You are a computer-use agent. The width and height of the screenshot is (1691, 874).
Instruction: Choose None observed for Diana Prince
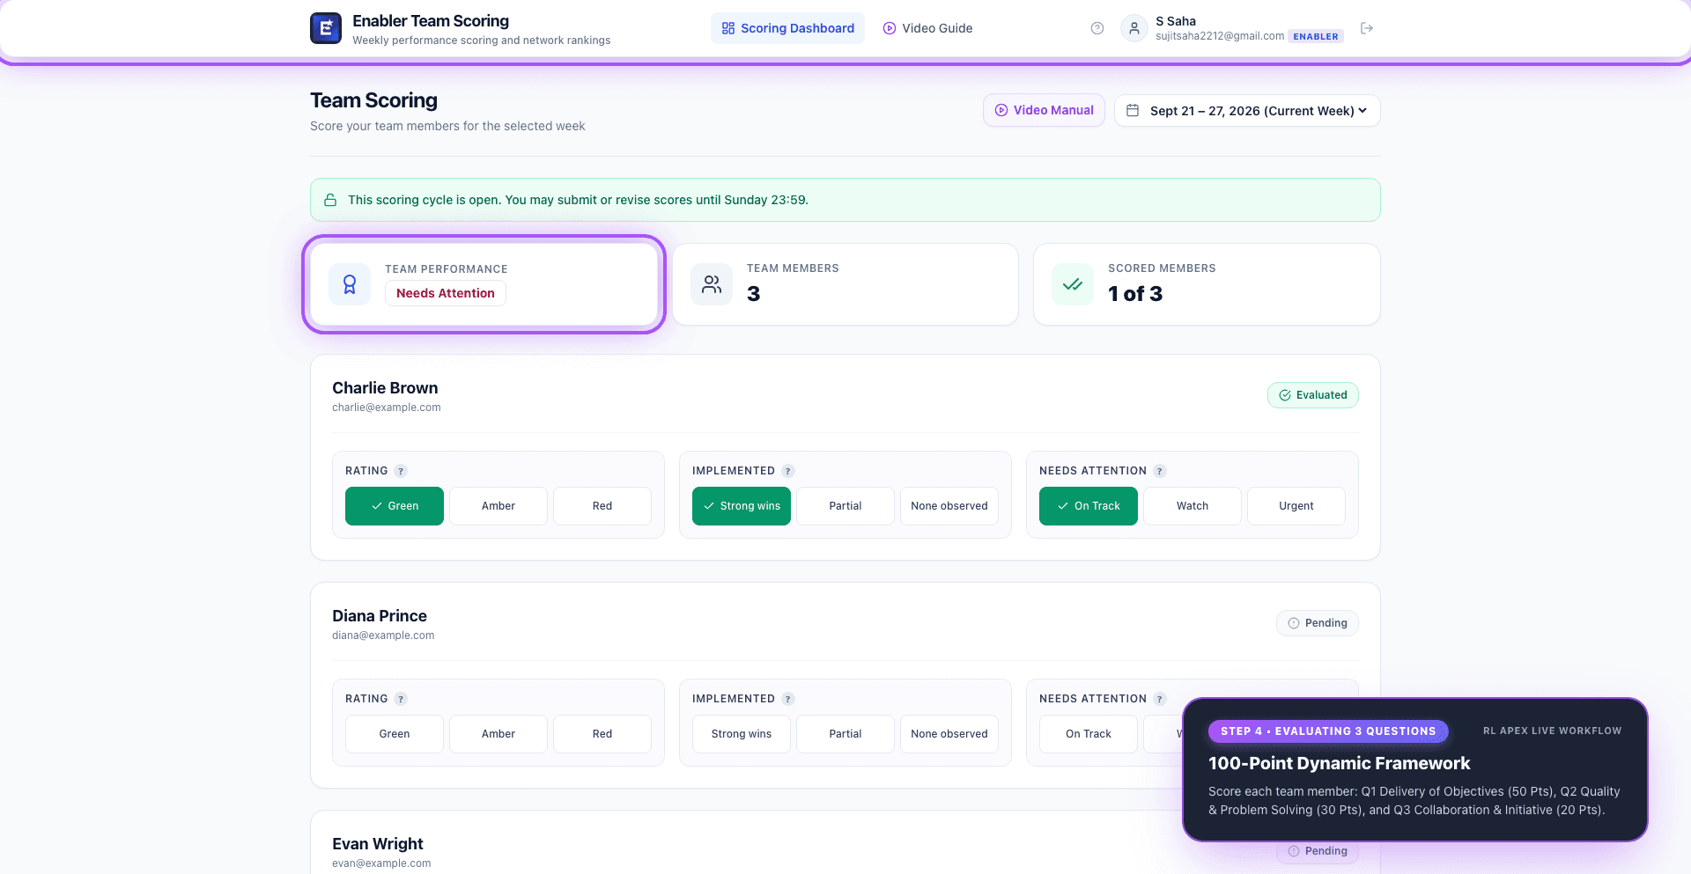pos(949,734)
